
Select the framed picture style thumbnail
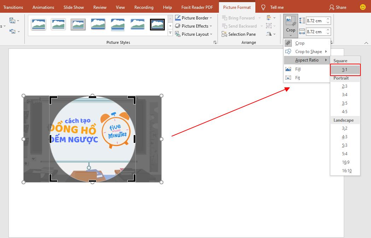coord(157,24)
